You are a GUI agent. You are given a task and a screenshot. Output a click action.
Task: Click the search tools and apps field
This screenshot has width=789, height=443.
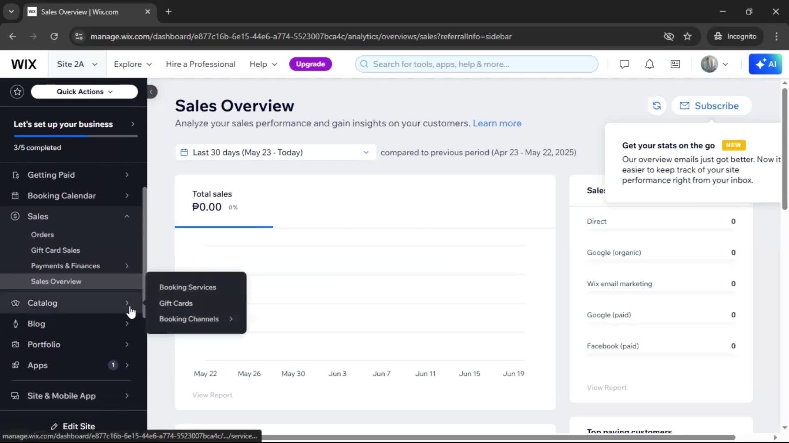[477, 64]
